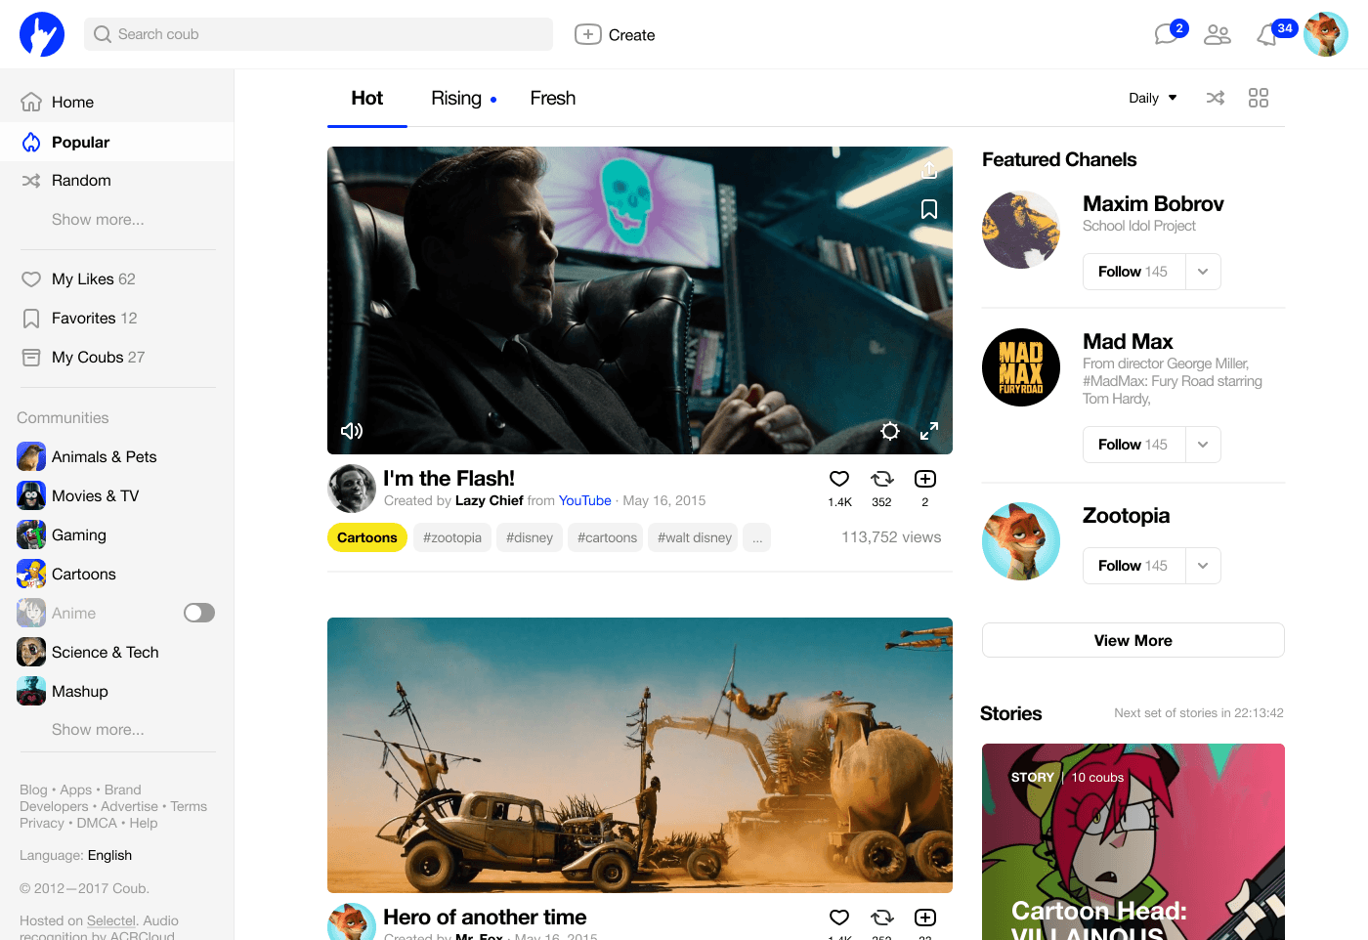Play the Hero of another time video

[x=640, y=755]
